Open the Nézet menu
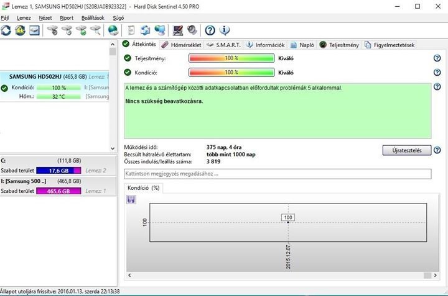 [45, 18]
